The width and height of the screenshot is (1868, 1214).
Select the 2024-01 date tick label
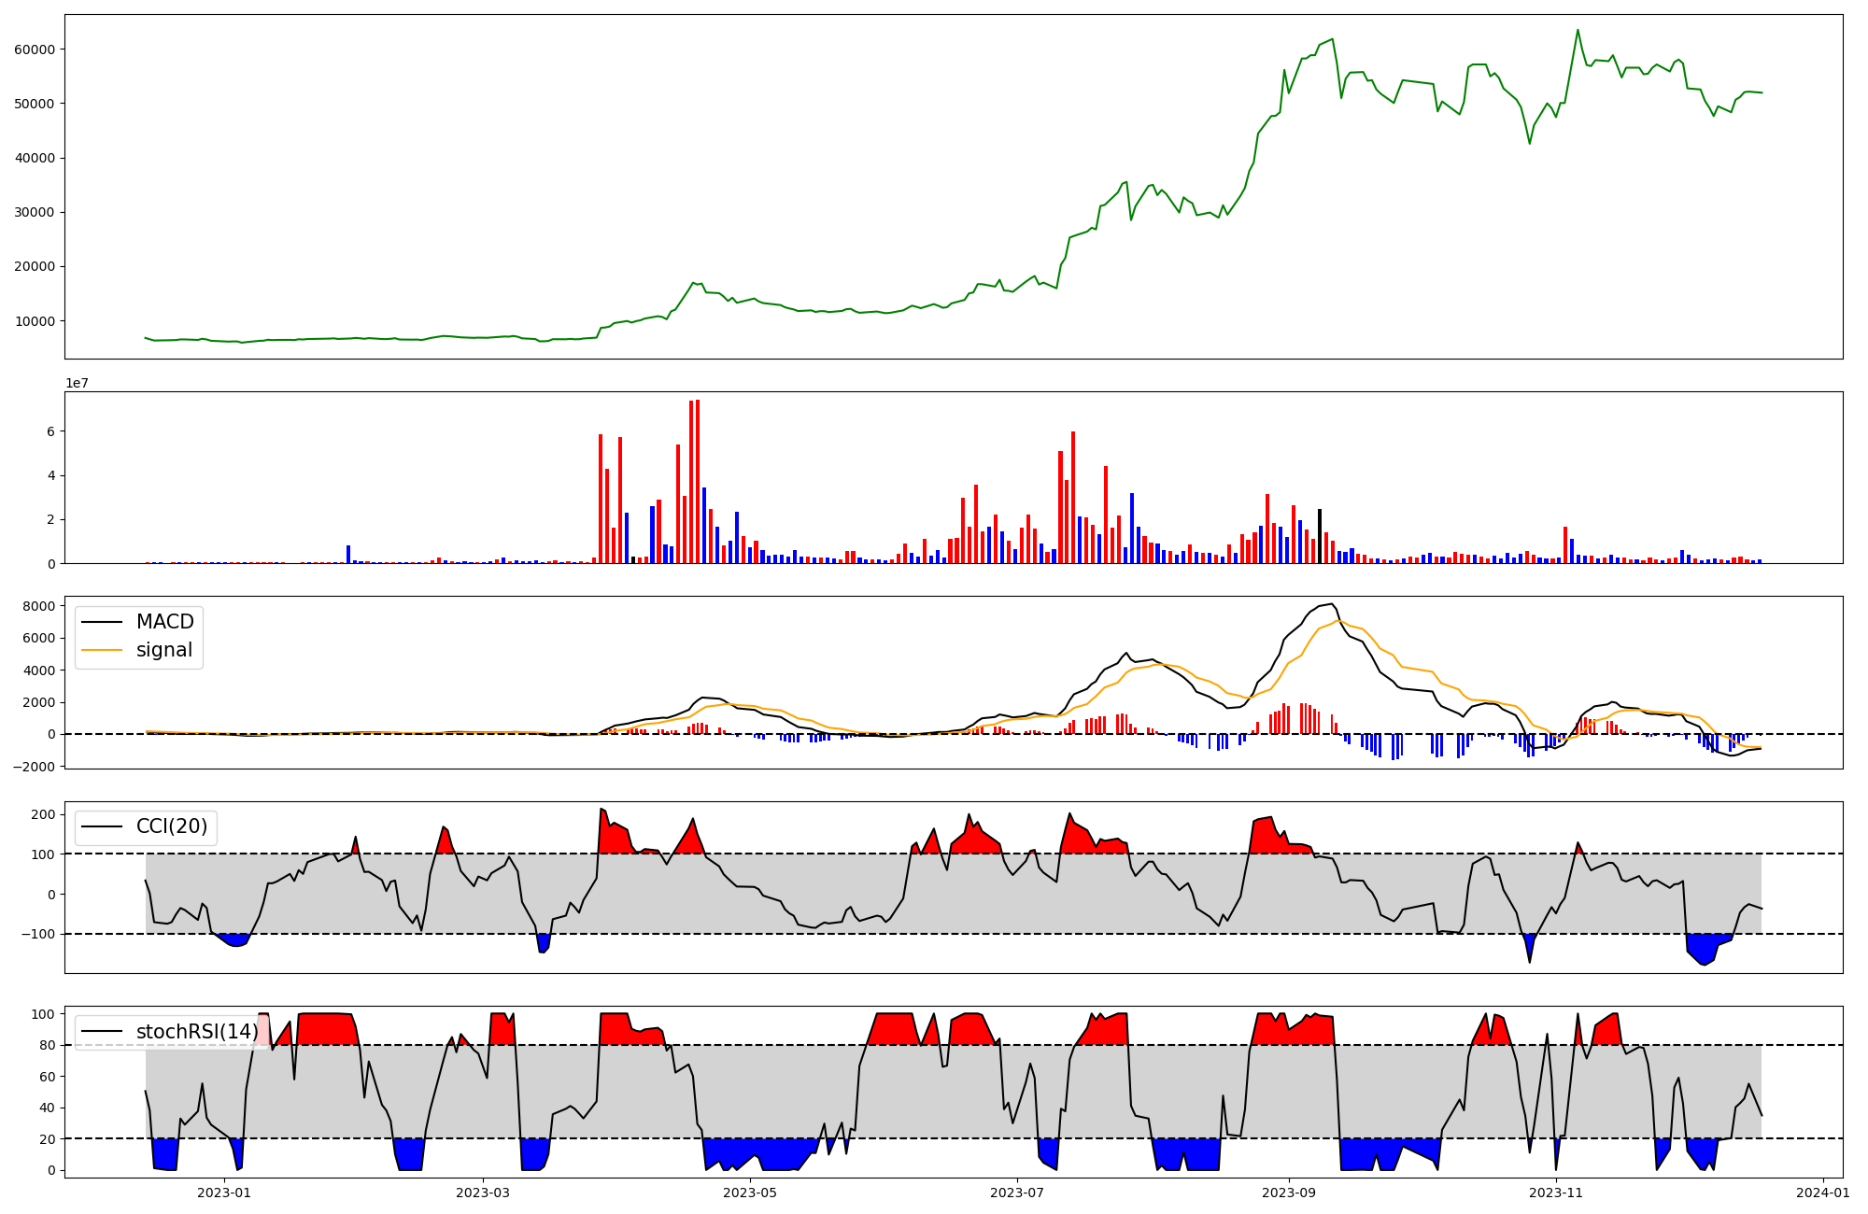[x=1823, y=1193]
